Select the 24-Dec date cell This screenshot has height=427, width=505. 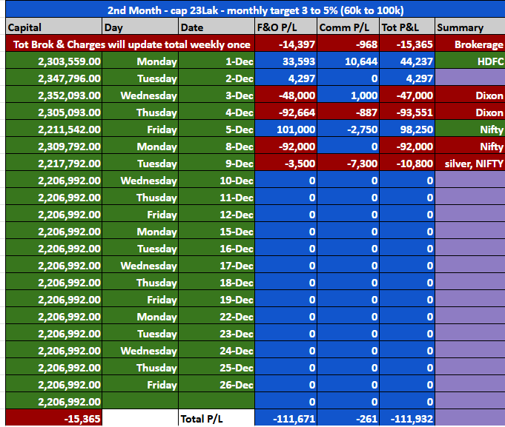[x=217, y=351]
